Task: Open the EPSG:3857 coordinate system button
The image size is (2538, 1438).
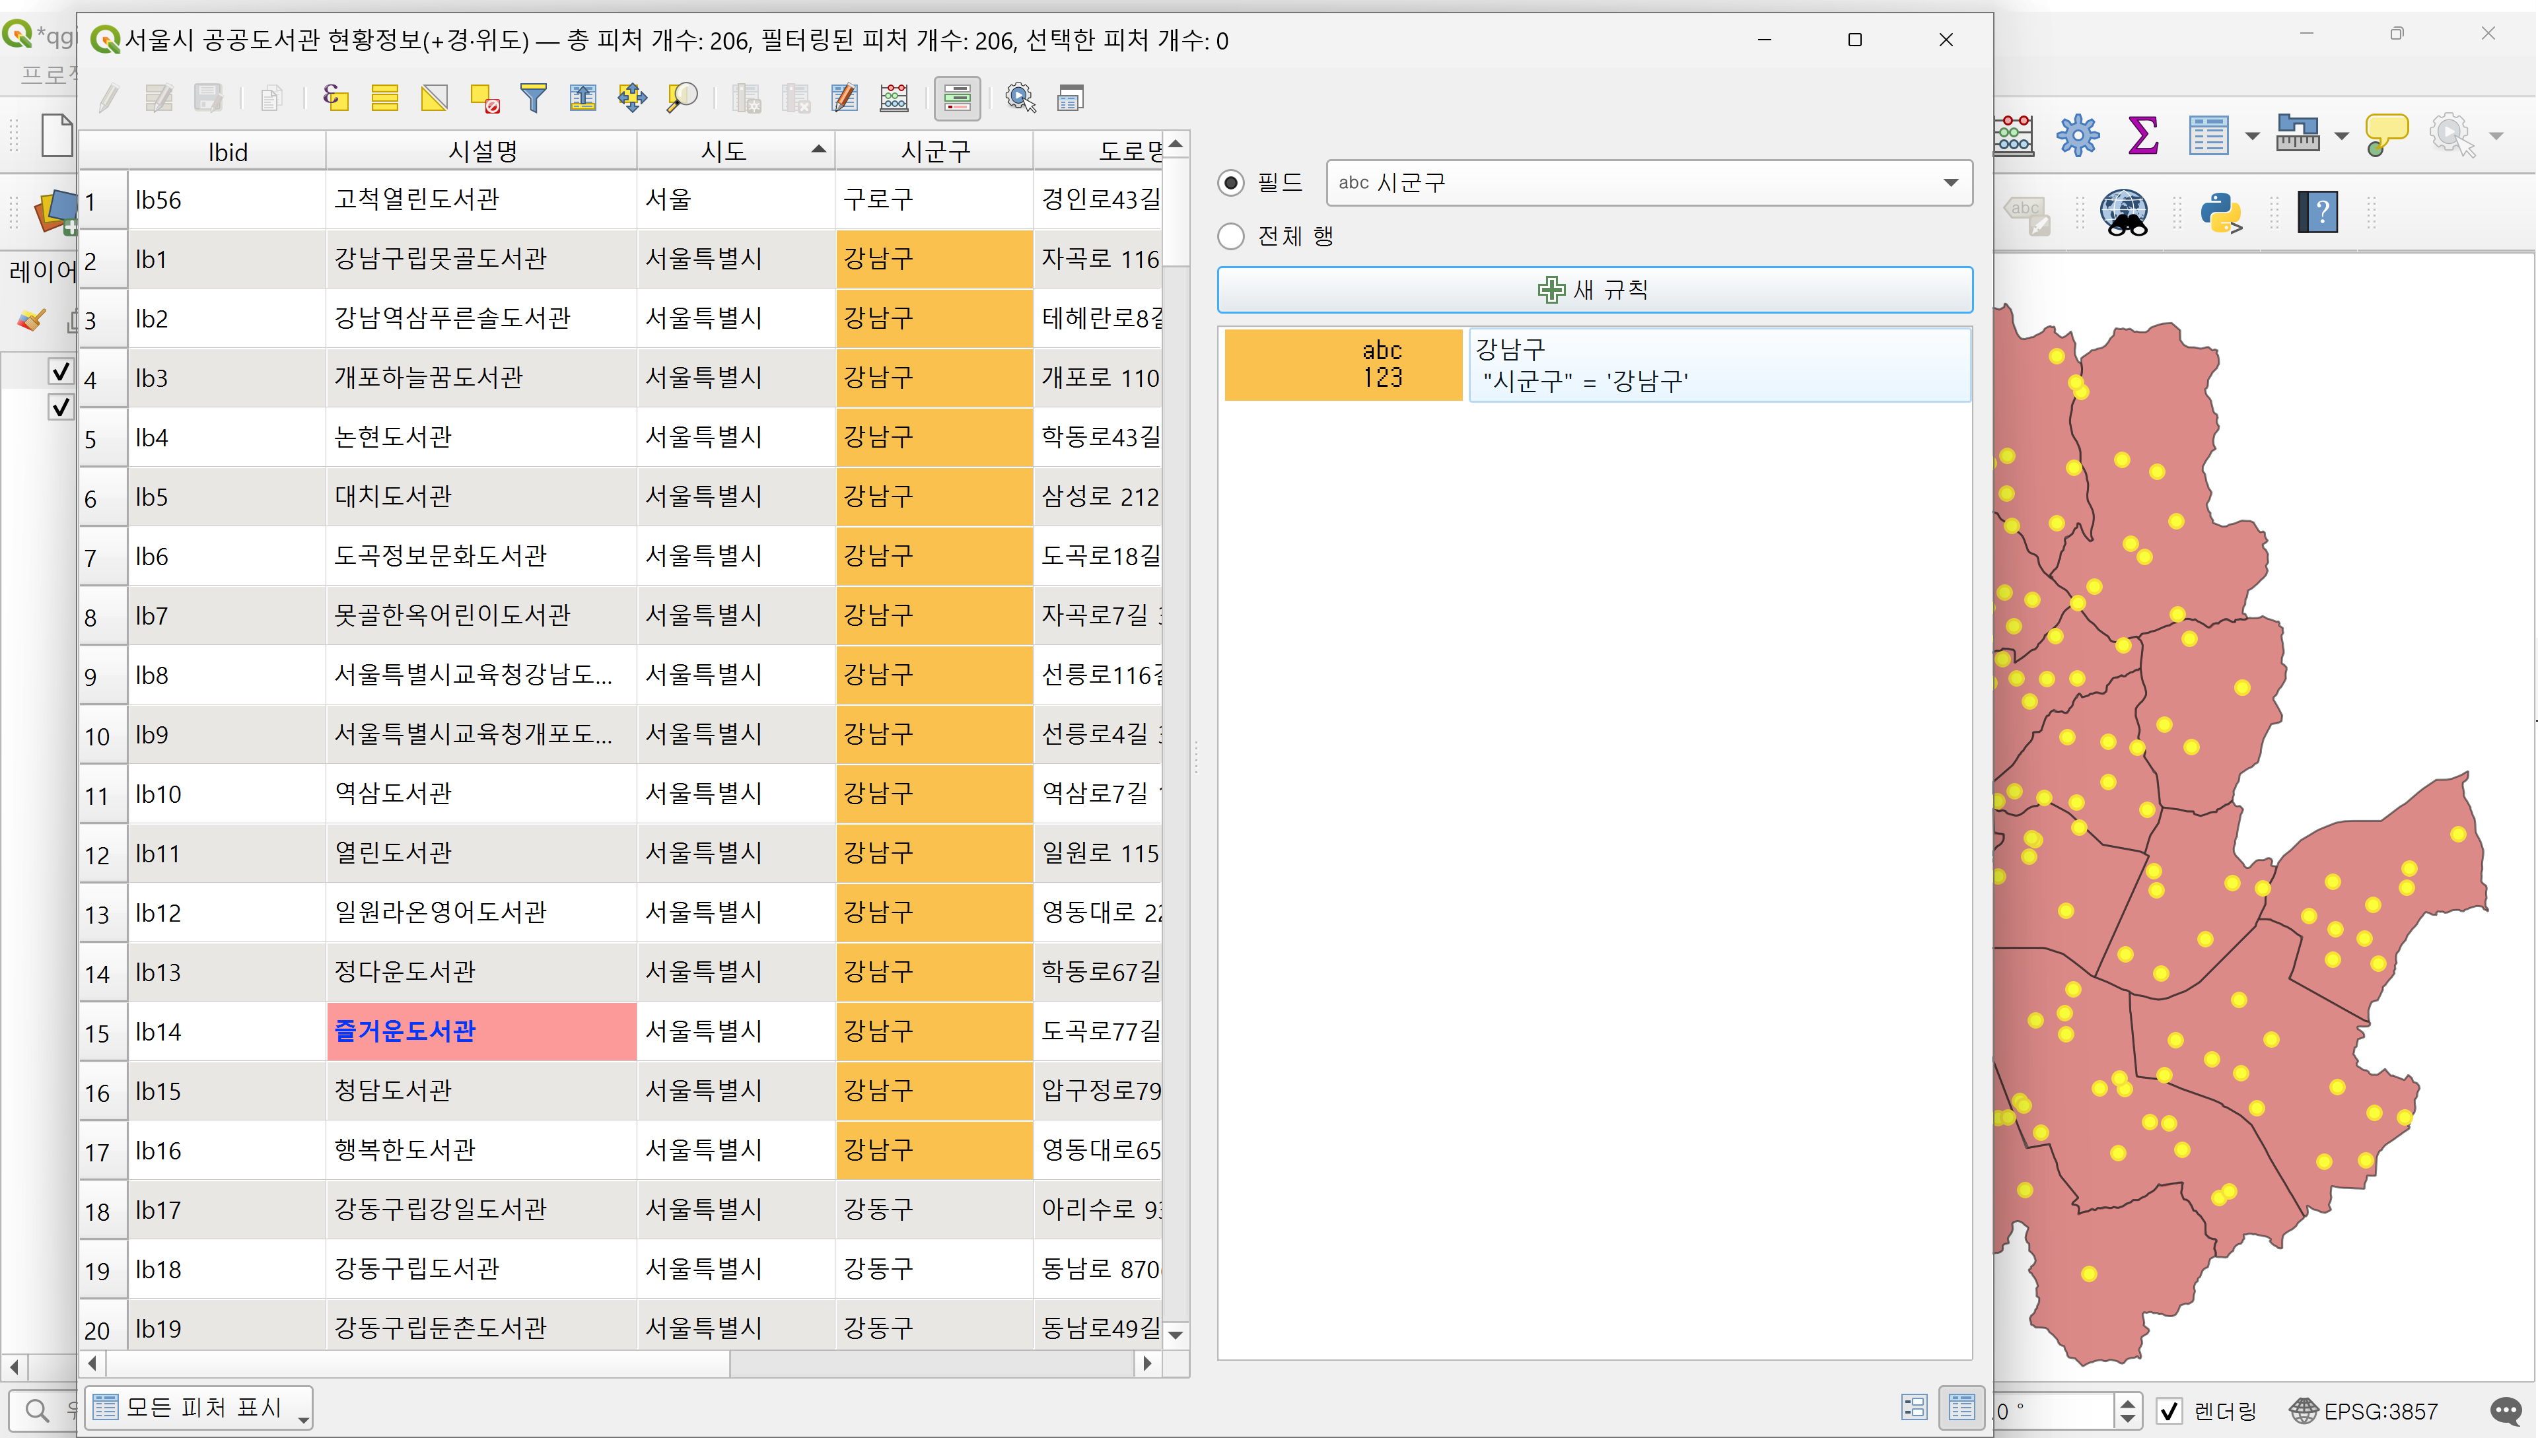Action: [x=2365, y=1410]
